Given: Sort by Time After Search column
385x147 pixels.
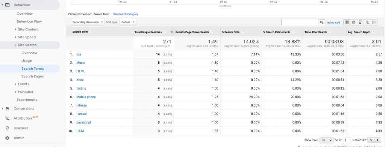Looking at the screenshot, I should click(315, 32).
